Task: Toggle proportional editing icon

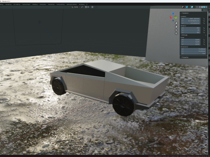Action: click(92, 7)
